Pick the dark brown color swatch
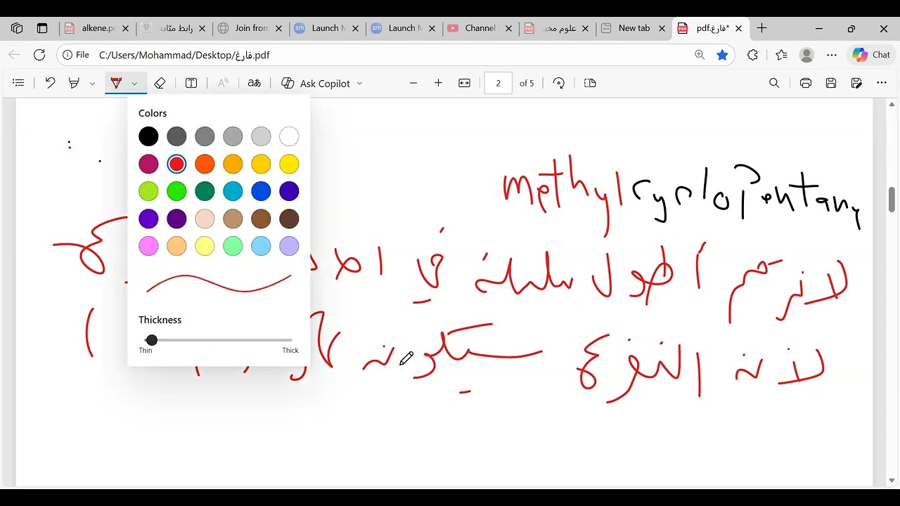The image size is (900, 506). pos(289,219)
